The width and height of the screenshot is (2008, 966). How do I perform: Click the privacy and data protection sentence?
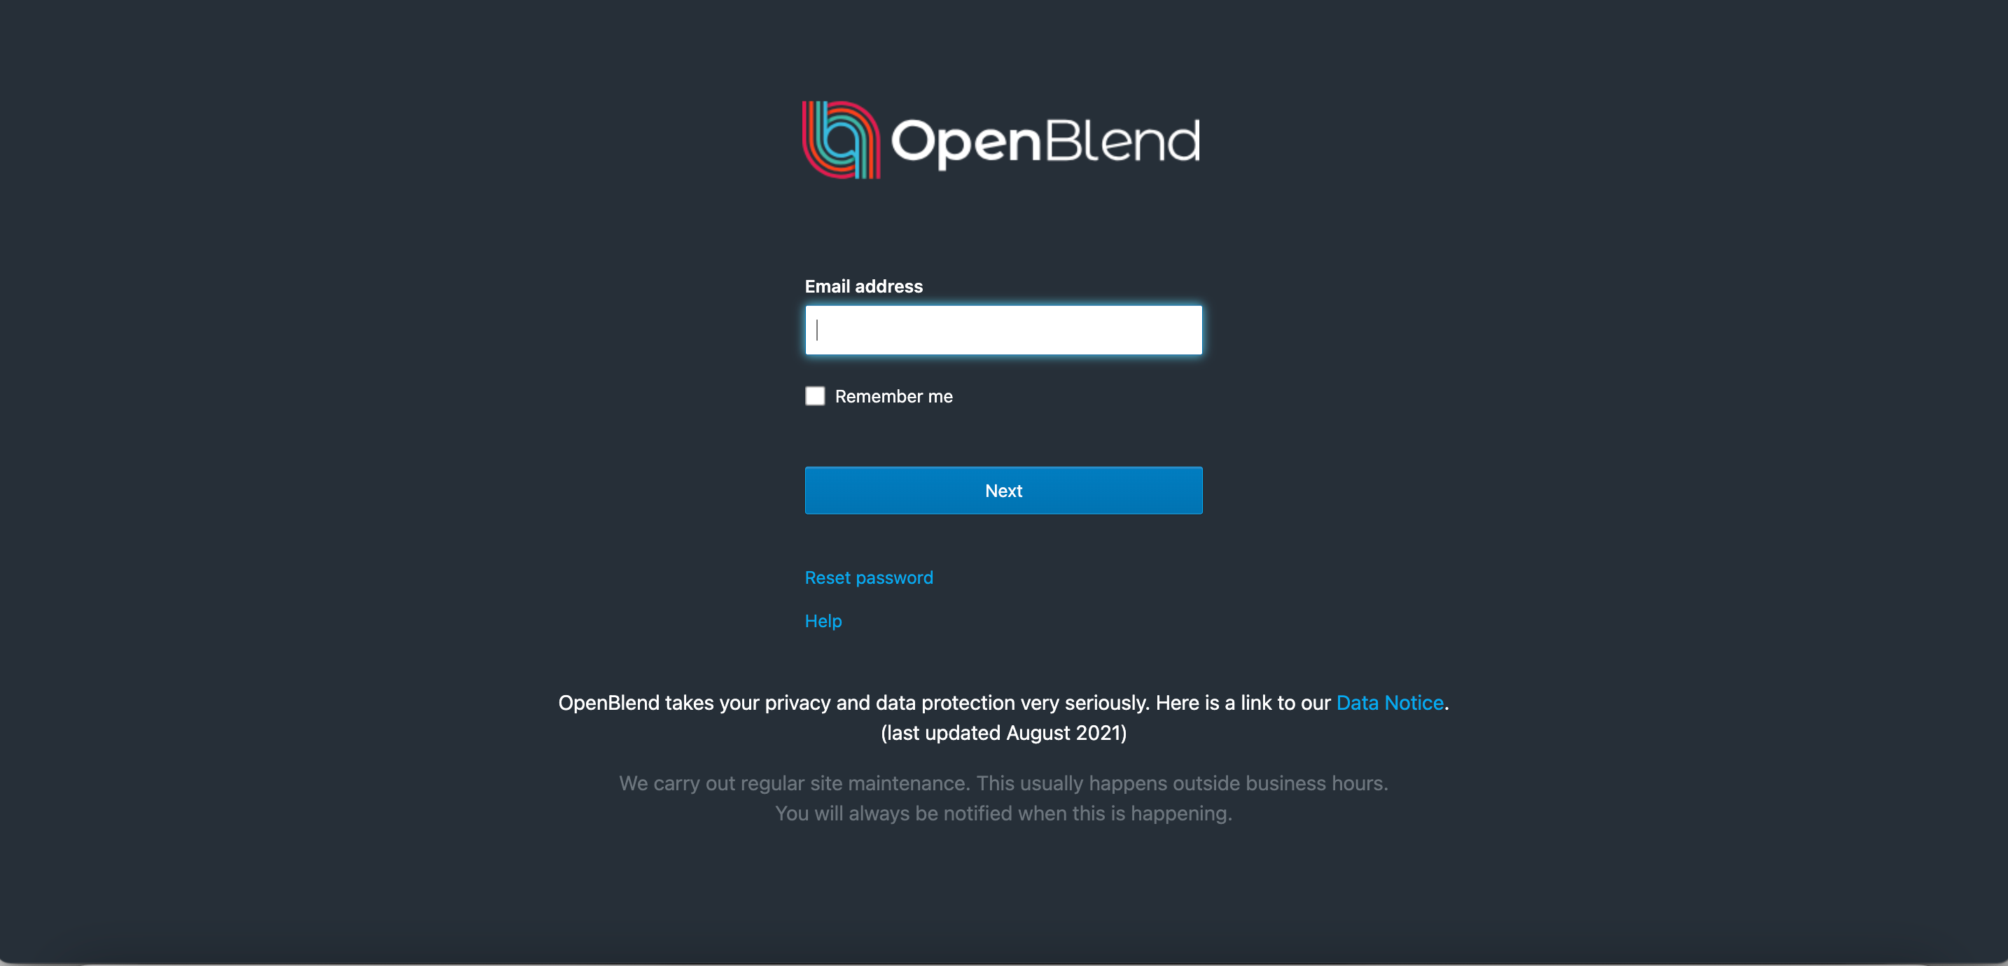(1003, 703)
